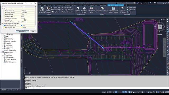Run the Interference Check tool
169x95 pixels.
[92, 10]
